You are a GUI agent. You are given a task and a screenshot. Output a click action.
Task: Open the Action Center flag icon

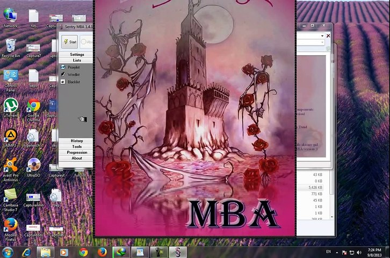(x=344, y=253)
